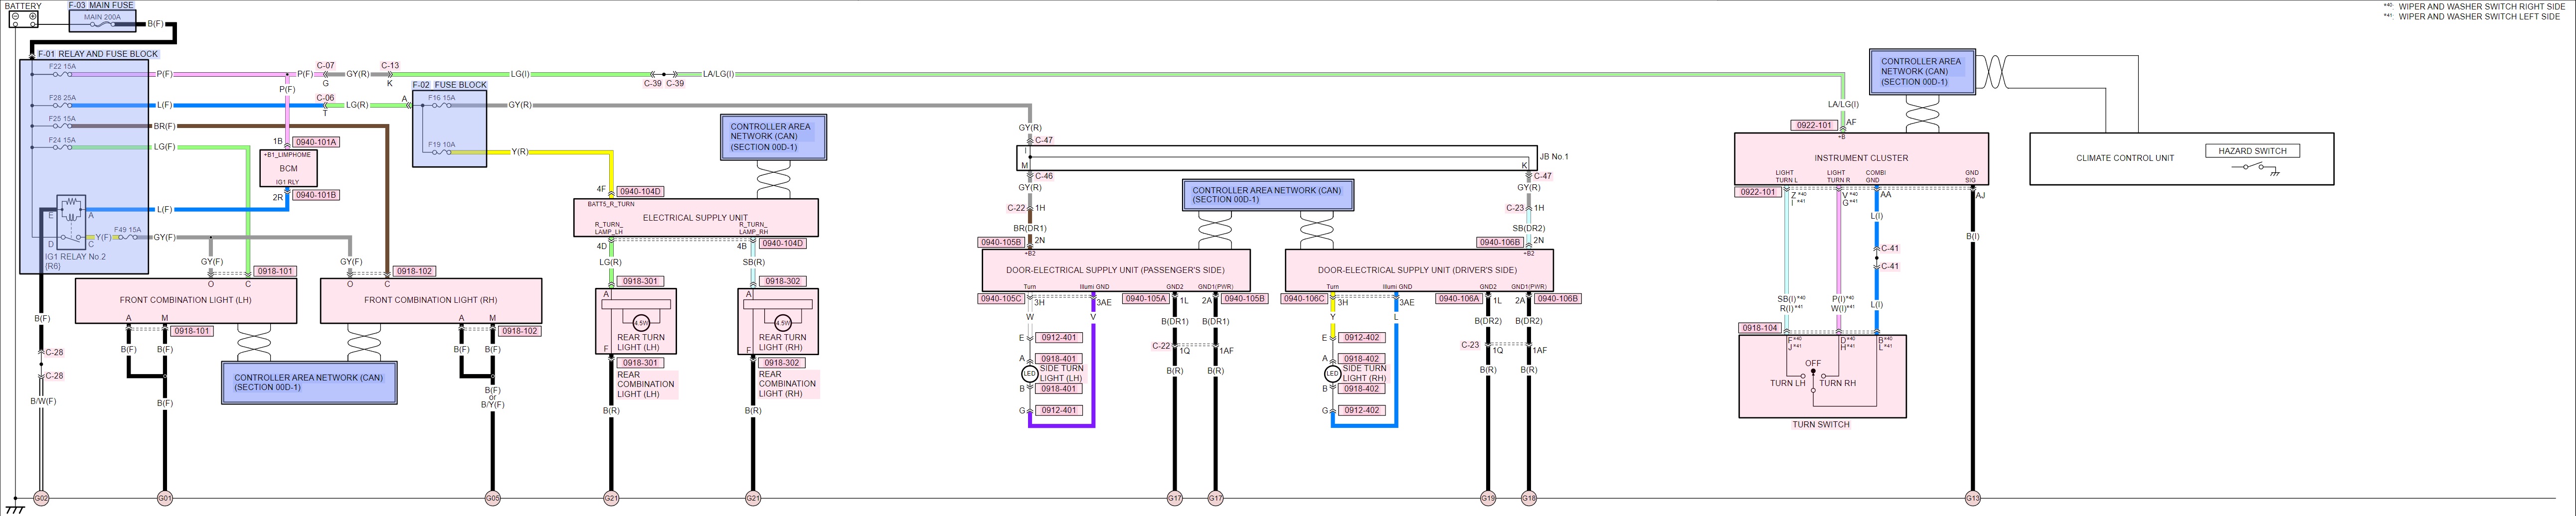Select the Electrical Supply Unit block
Viewport: 2576px width, 516px height.
pos(695,218)
